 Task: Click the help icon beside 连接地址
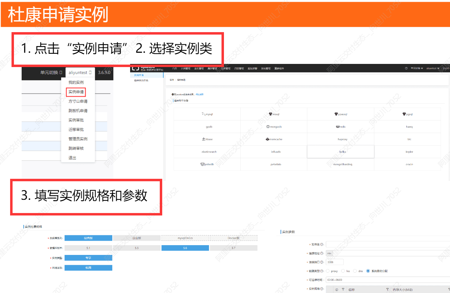tap(322, 253)
